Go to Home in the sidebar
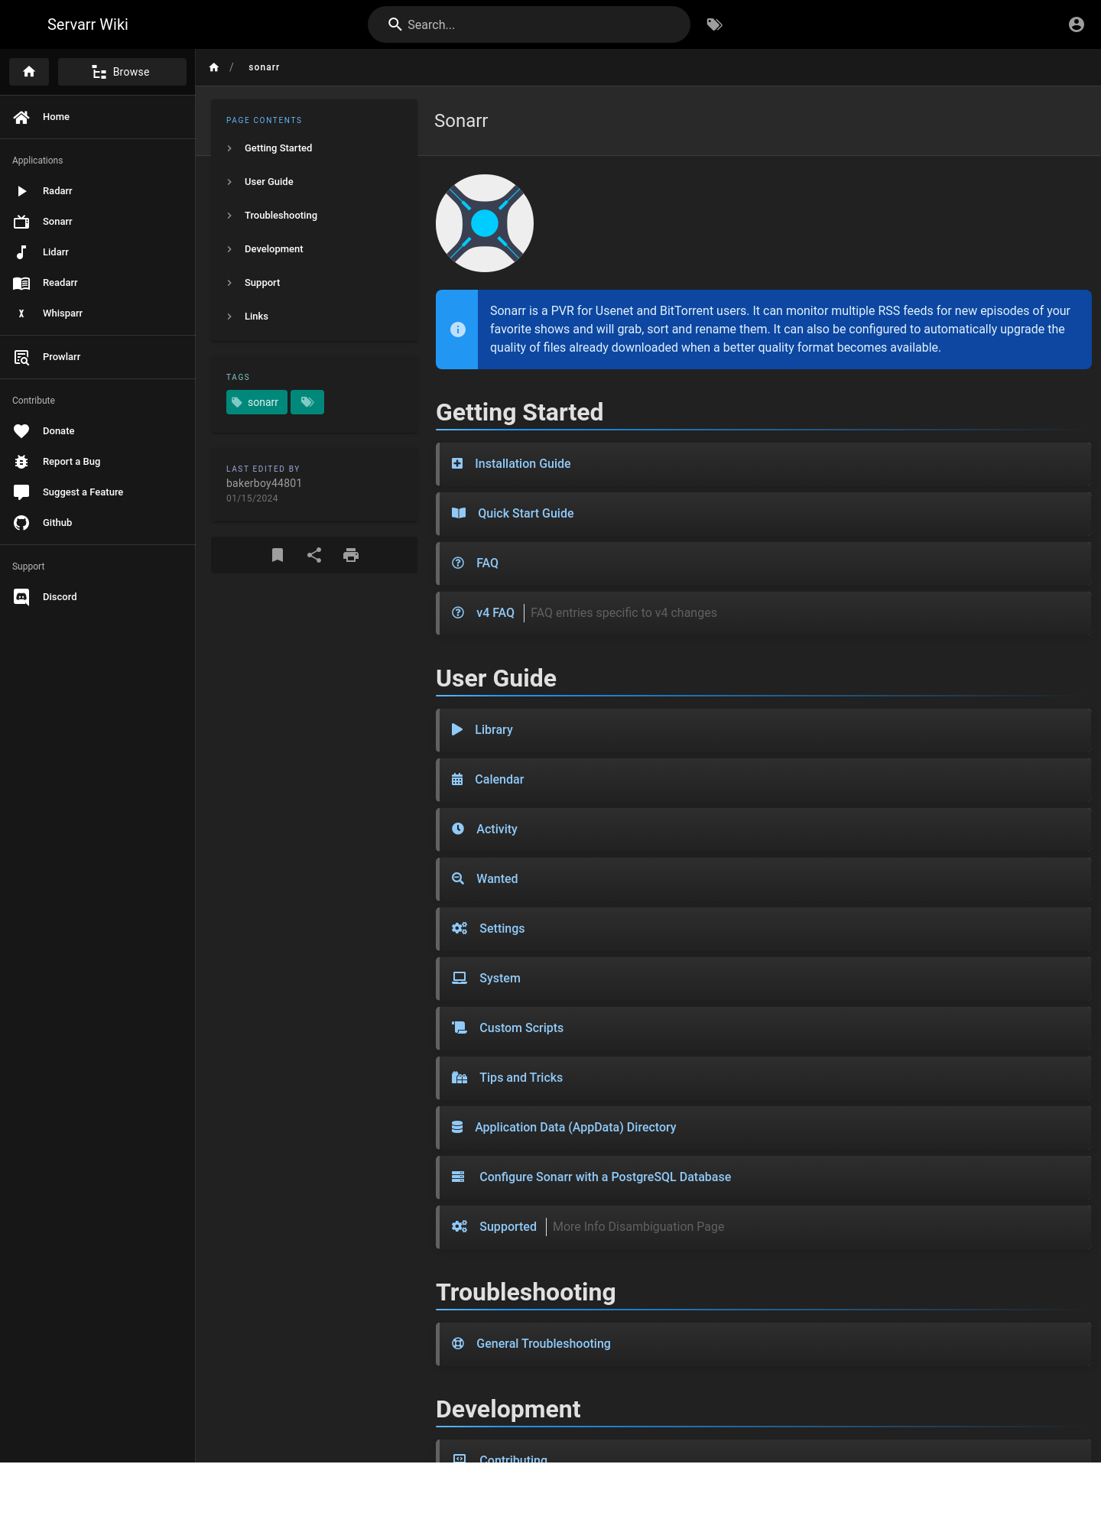1101x1529 pixels. 97,117
